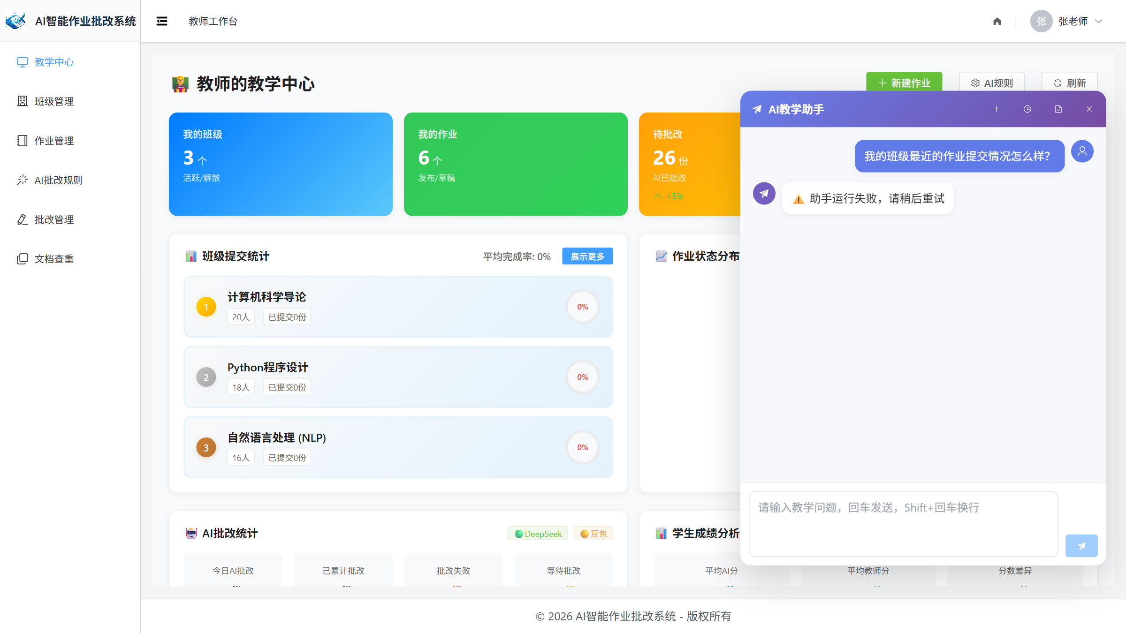Open 作业管理 in the sidebar
This screenshot has height=633, width=1126.
coord(70,141)
